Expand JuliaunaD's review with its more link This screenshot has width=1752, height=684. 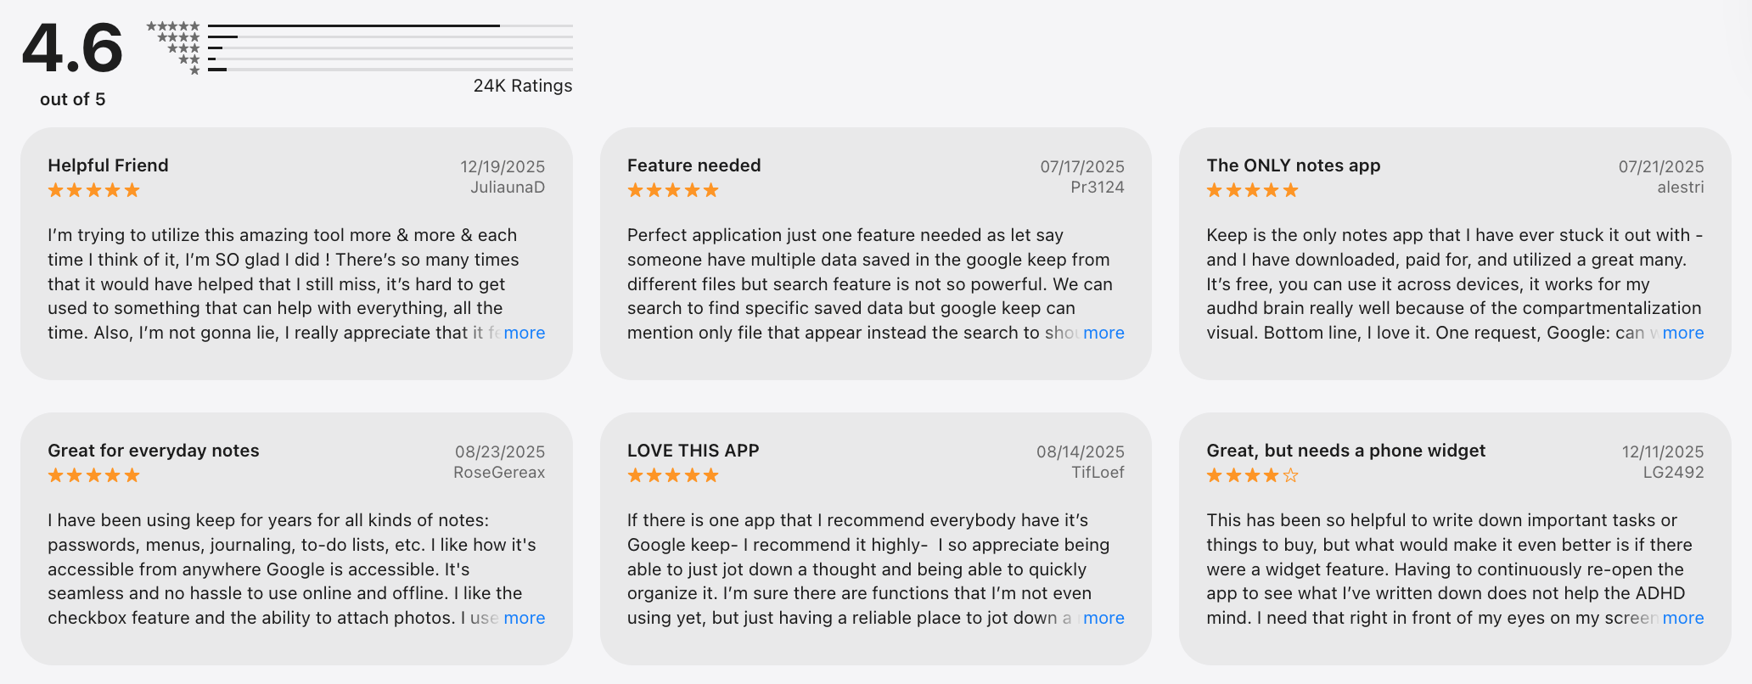point(525,333)
